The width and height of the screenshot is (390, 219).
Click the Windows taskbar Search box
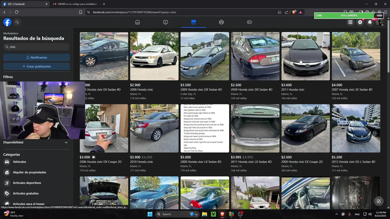(177, 214)
